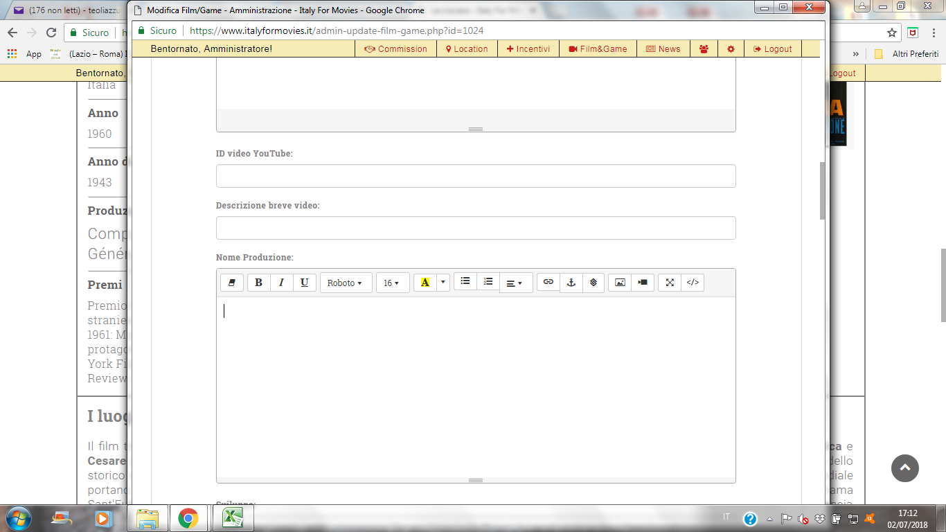
Task: Toggle fullscreen editor mode icon
Action: 670,283
